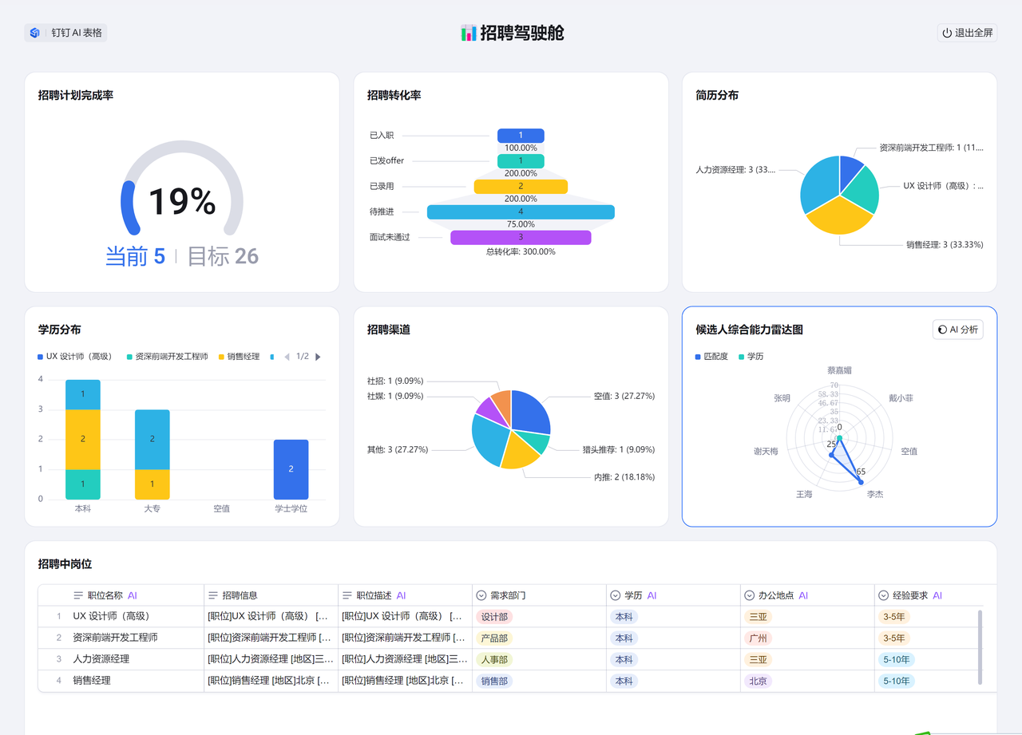Click the AI 分析 button on radar chart
The height and width of the screenshot is (735, 1022).
pos(958,330)
